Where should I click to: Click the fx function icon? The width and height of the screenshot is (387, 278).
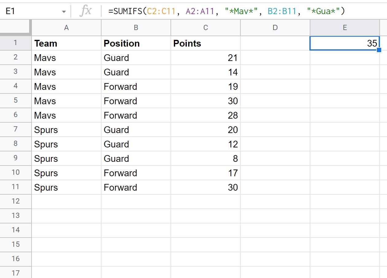[x=86, y=11]
